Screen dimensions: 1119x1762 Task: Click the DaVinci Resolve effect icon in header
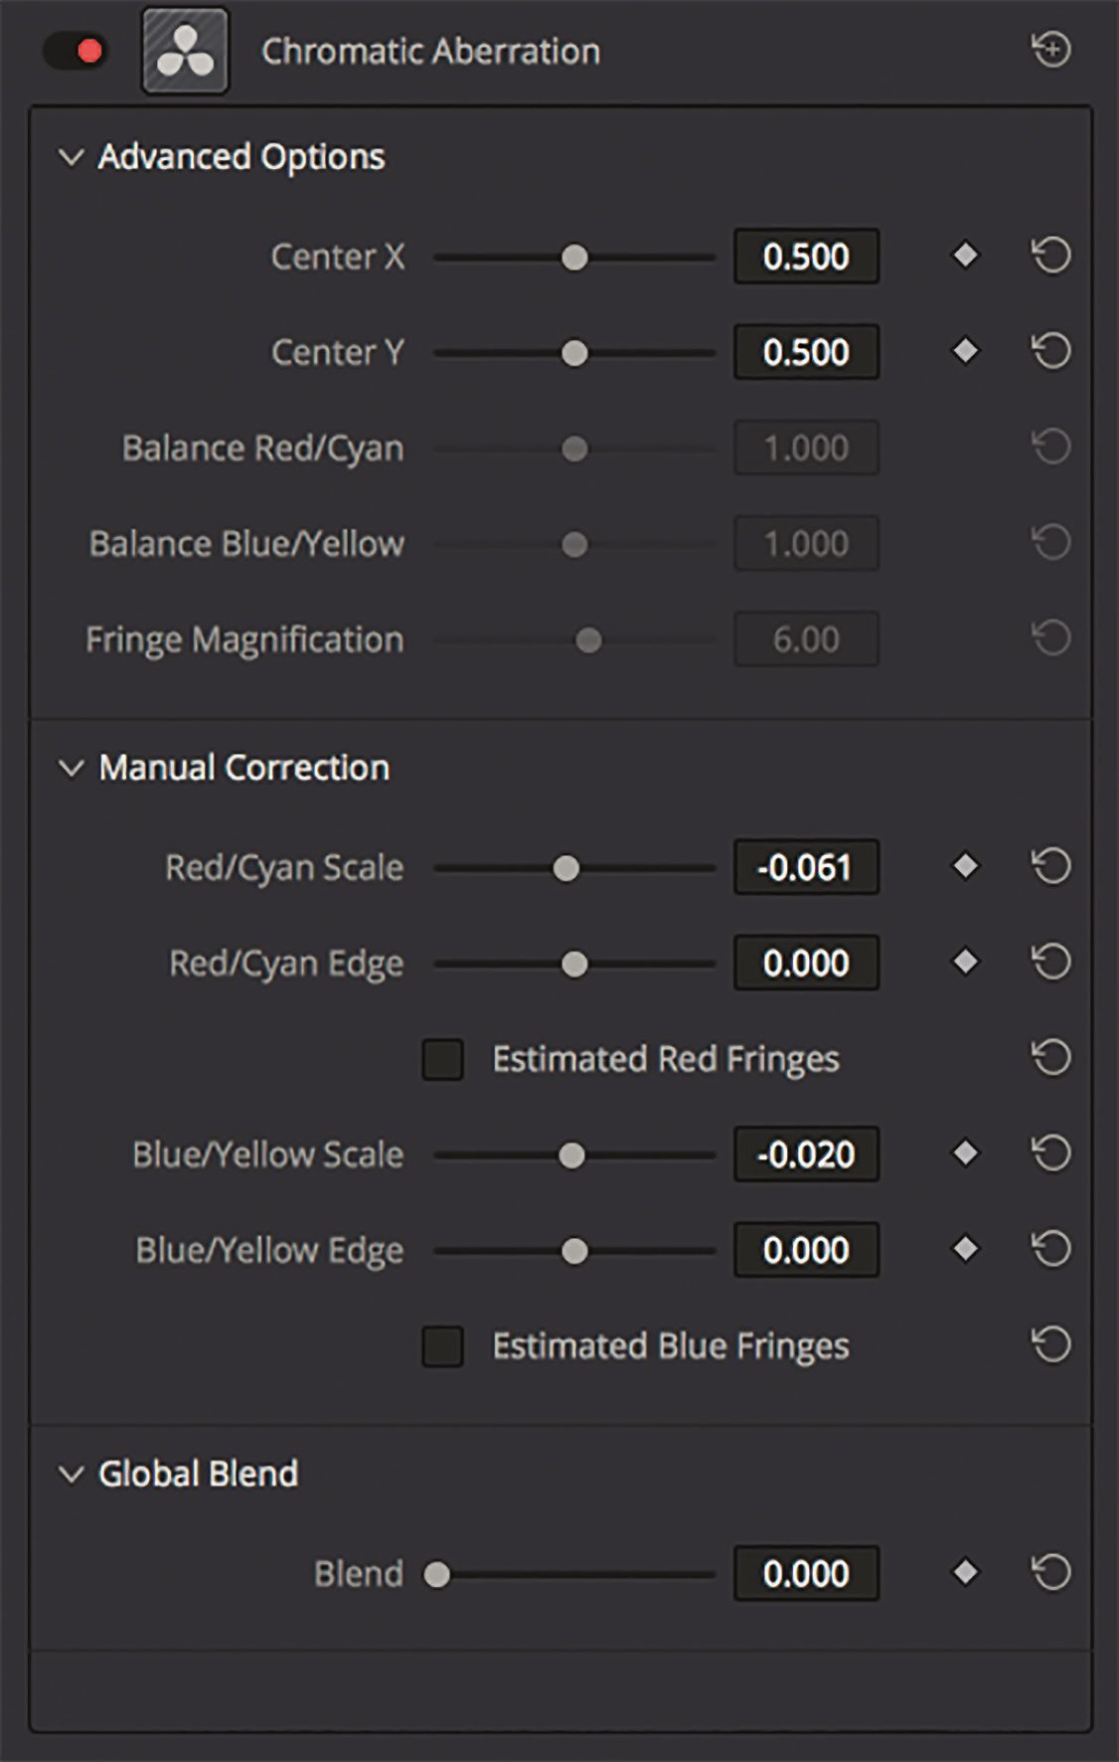pyautogui.click(x=185, y=51)
